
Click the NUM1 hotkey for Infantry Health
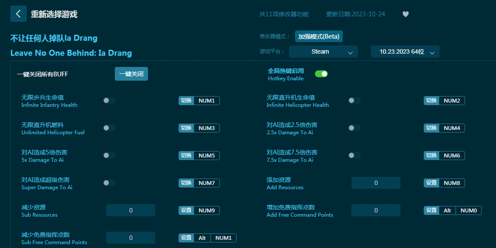[x=206, y=101]
